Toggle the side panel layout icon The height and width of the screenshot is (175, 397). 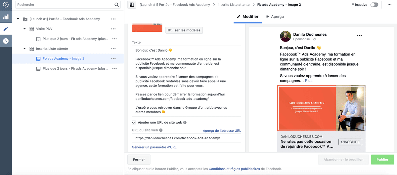click(x=132, y=5)
